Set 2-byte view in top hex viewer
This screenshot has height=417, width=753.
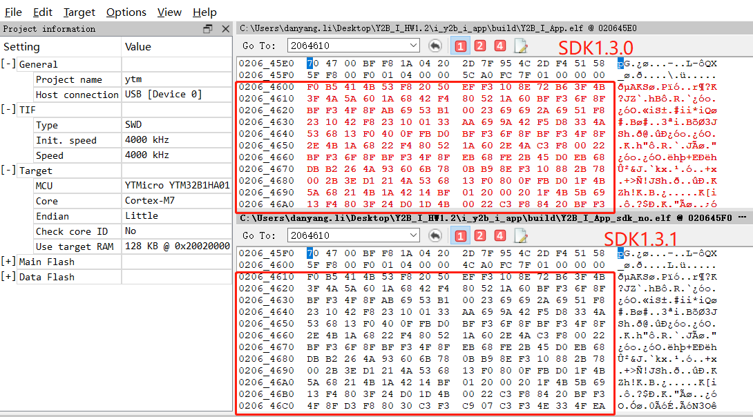coord(480,46)
